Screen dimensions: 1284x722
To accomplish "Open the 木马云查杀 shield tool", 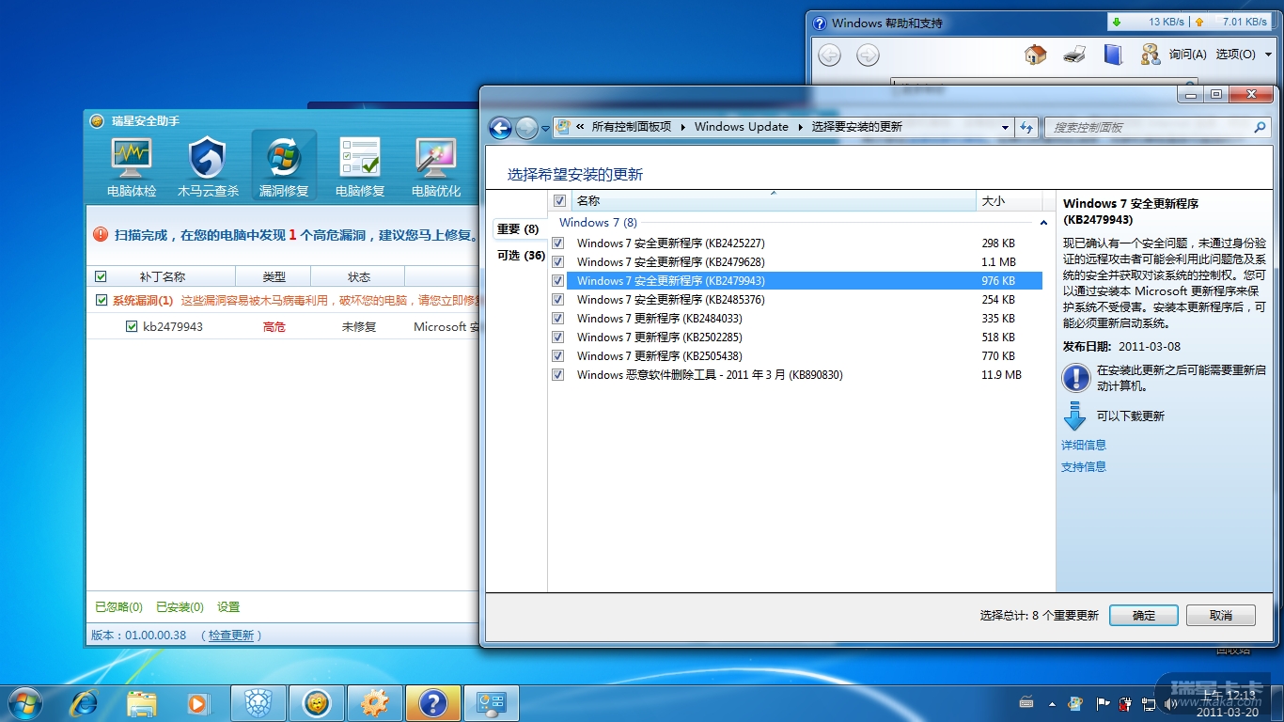I will point(208,167).
